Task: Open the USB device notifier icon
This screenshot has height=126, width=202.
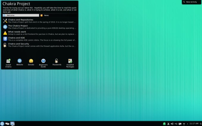Action: coord(176,124)
